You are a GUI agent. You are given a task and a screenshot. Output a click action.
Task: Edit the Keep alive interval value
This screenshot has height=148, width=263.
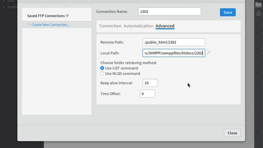pyautogui.click(x=150, y=83)
